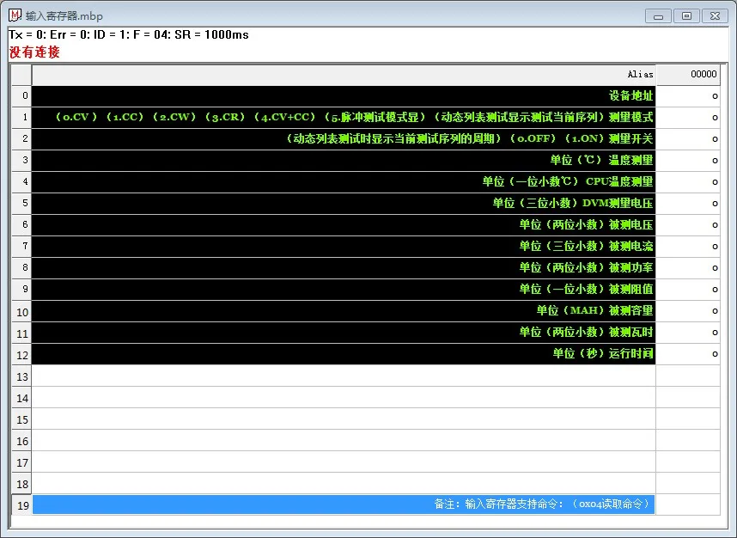
Task: Select the 设备地址 alias cell
Action: click(x=344, y=96)
